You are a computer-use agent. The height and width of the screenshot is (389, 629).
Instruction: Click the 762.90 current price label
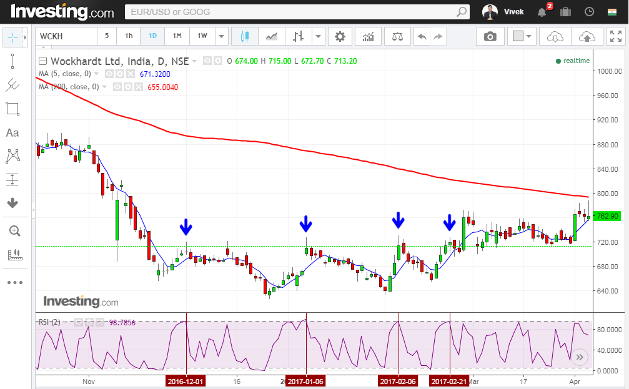click(x=607, y=216)
